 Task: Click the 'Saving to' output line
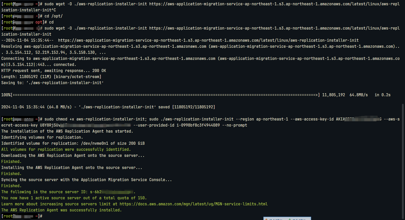[52, 83]
